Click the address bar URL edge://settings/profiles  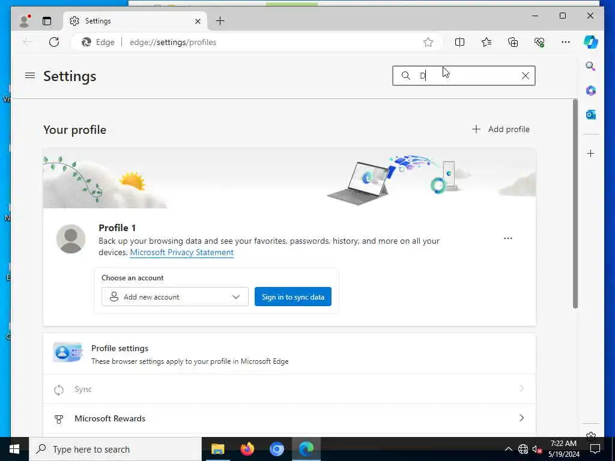pyautogui.click(x=173, y=42)
